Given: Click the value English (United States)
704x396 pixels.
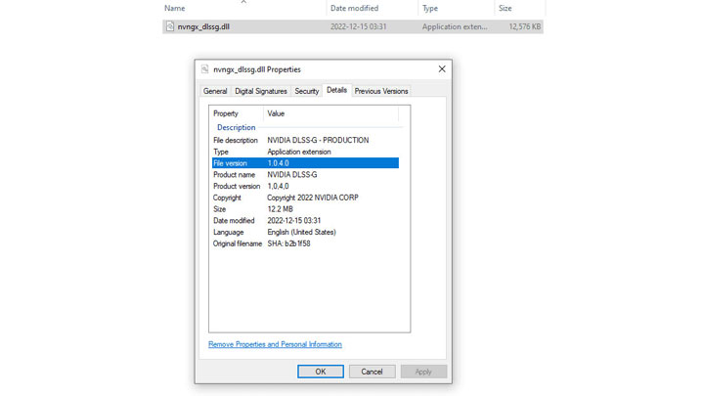Looking at the screenshot, I should click(301, 232).
